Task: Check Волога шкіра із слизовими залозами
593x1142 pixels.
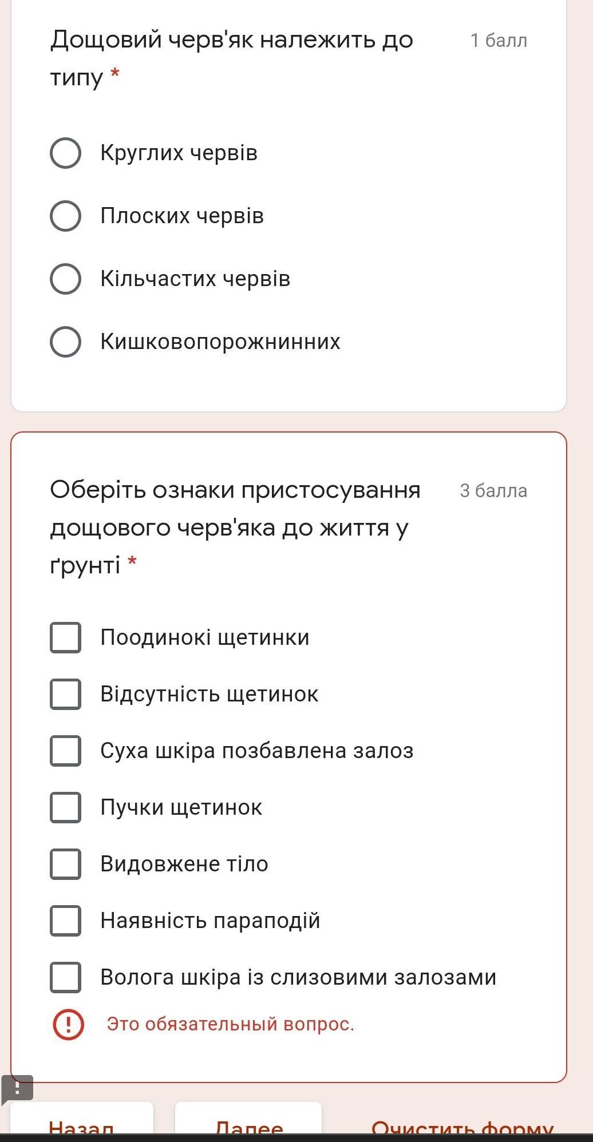Action: coord(65,977)
